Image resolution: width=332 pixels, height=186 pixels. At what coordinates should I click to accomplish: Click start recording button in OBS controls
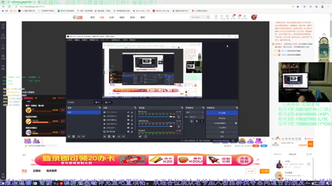click(x=222, y=118)
